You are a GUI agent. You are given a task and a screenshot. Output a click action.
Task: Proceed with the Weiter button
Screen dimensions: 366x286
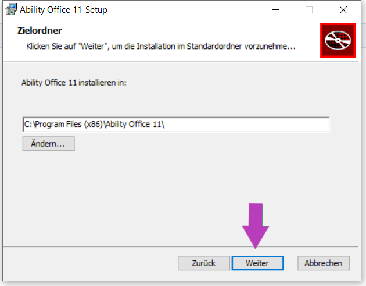257,263
